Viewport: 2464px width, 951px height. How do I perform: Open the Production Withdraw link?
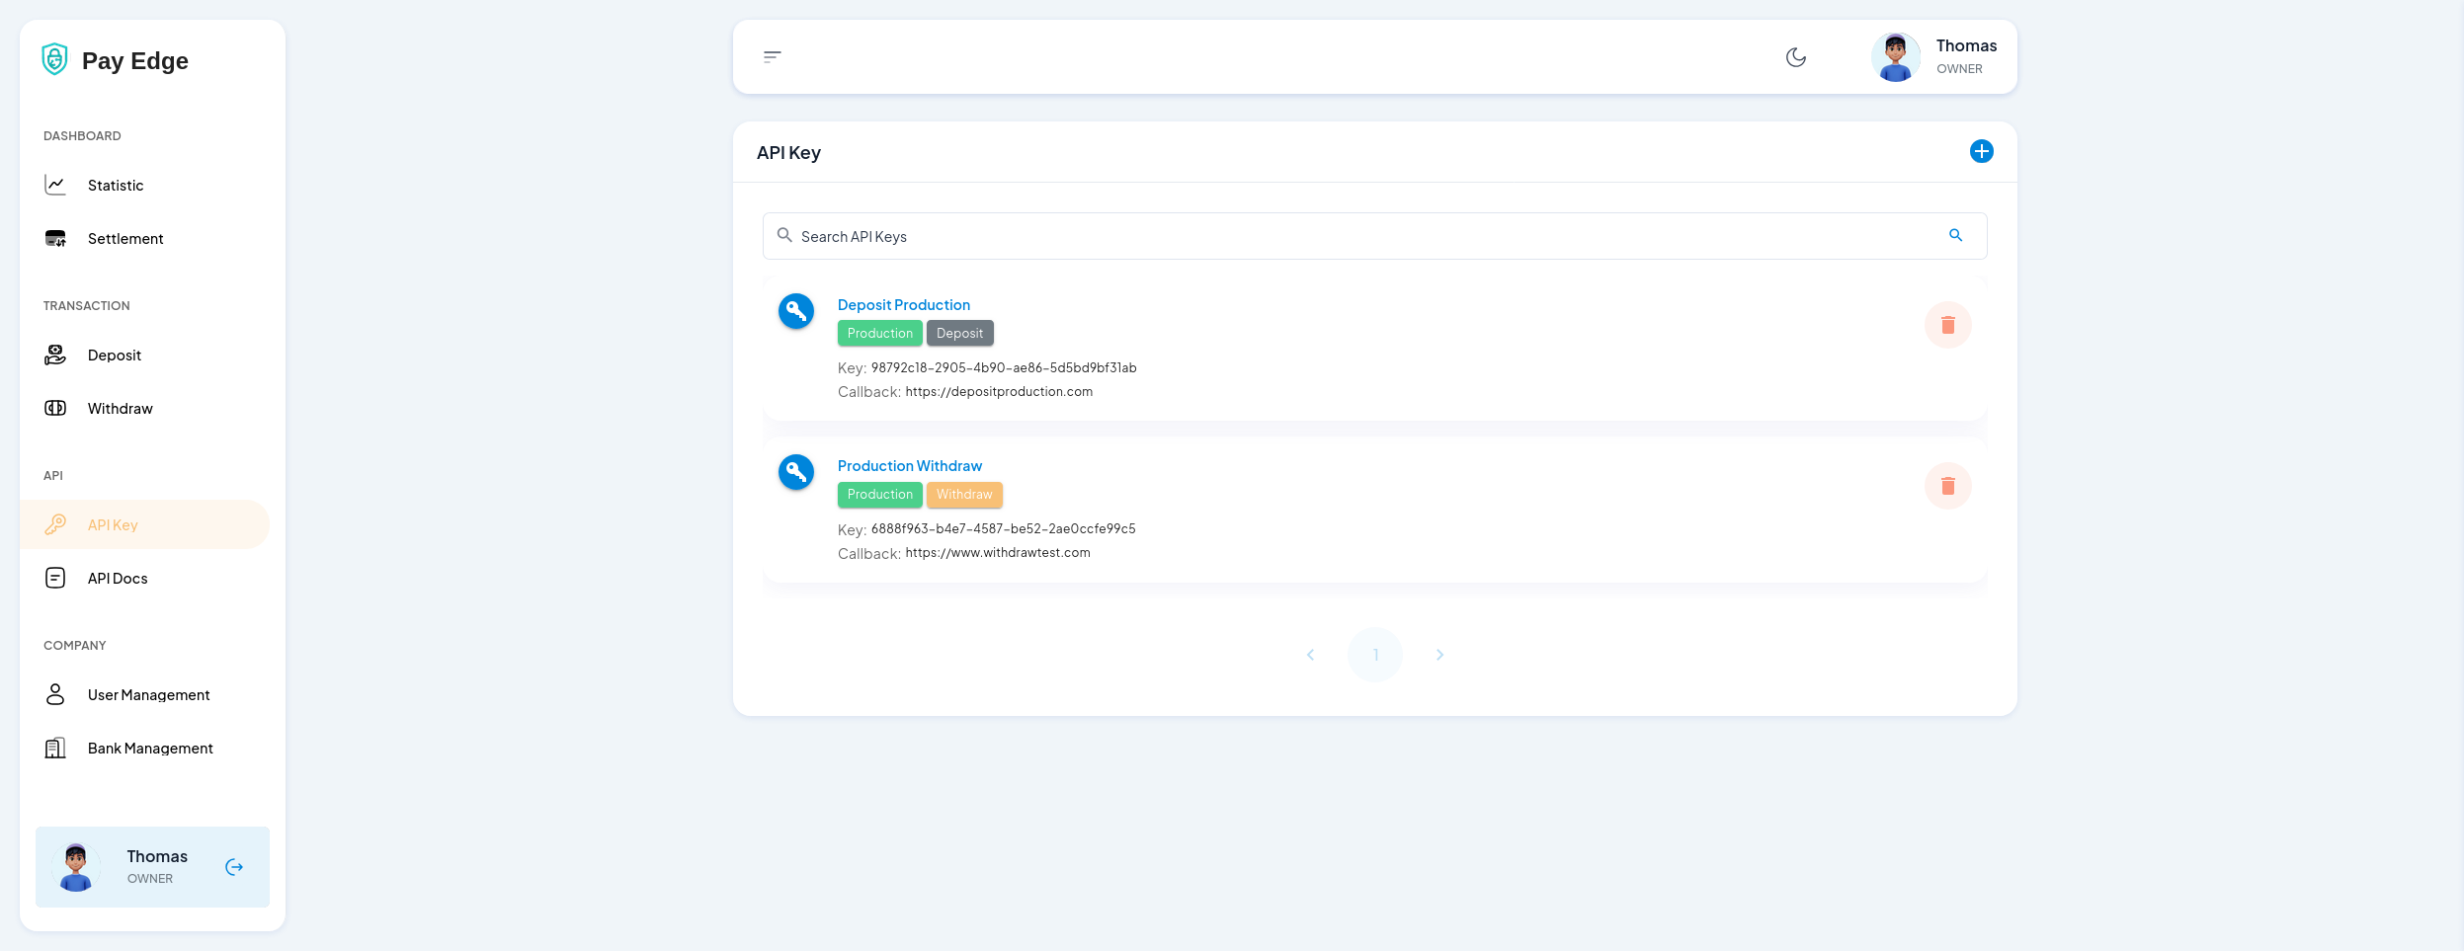(909, 466)
